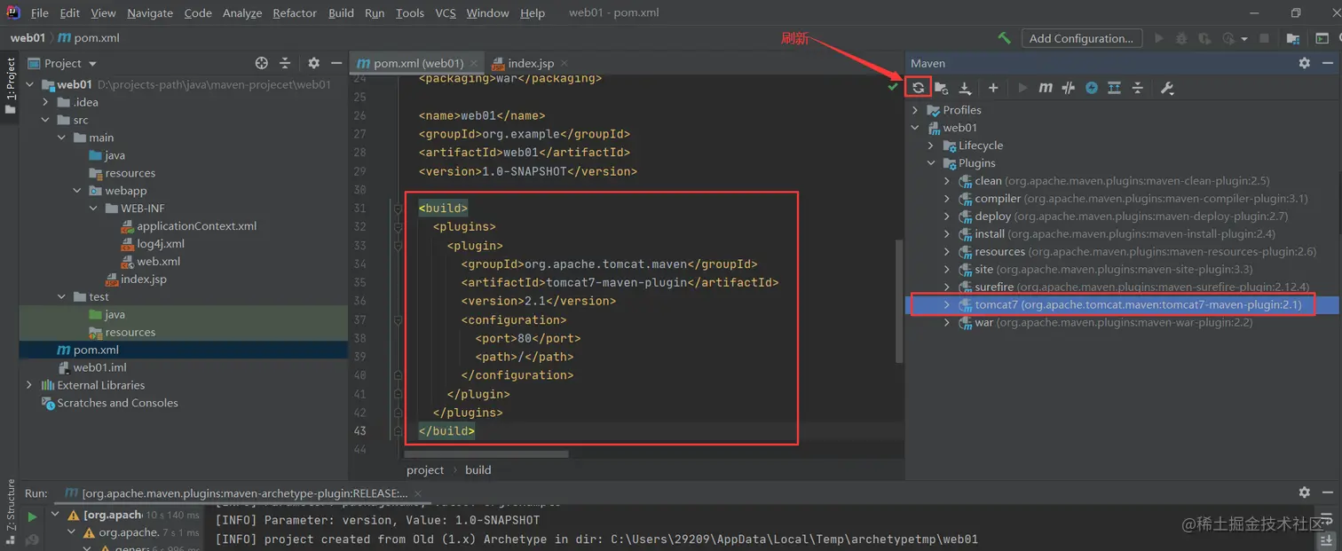
Task: Click Maven Show Dependencies icon
Action: [1115, 88]
